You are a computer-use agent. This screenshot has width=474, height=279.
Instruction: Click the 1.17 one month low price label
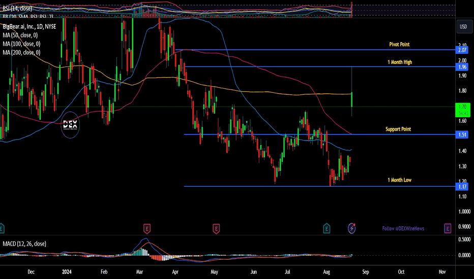pyautogui.click(x=462, y=186)
